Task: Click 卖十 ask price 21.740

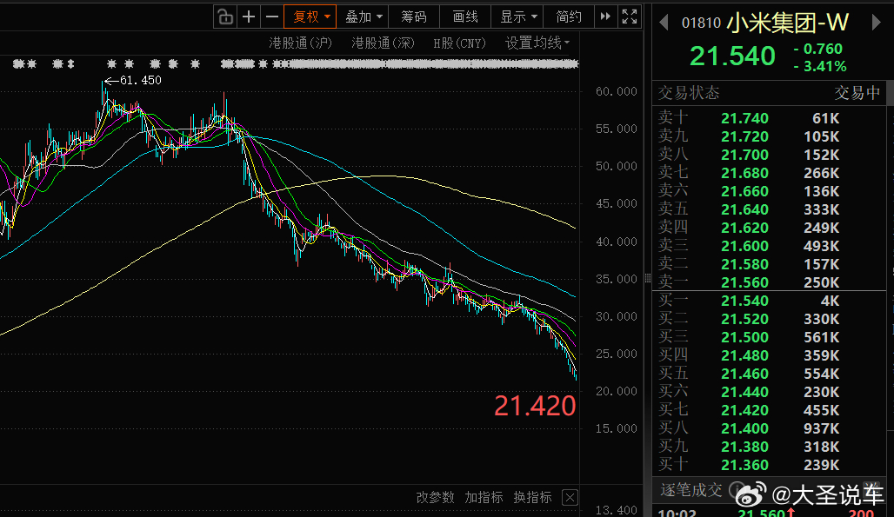Action: (x=744, y=118)
